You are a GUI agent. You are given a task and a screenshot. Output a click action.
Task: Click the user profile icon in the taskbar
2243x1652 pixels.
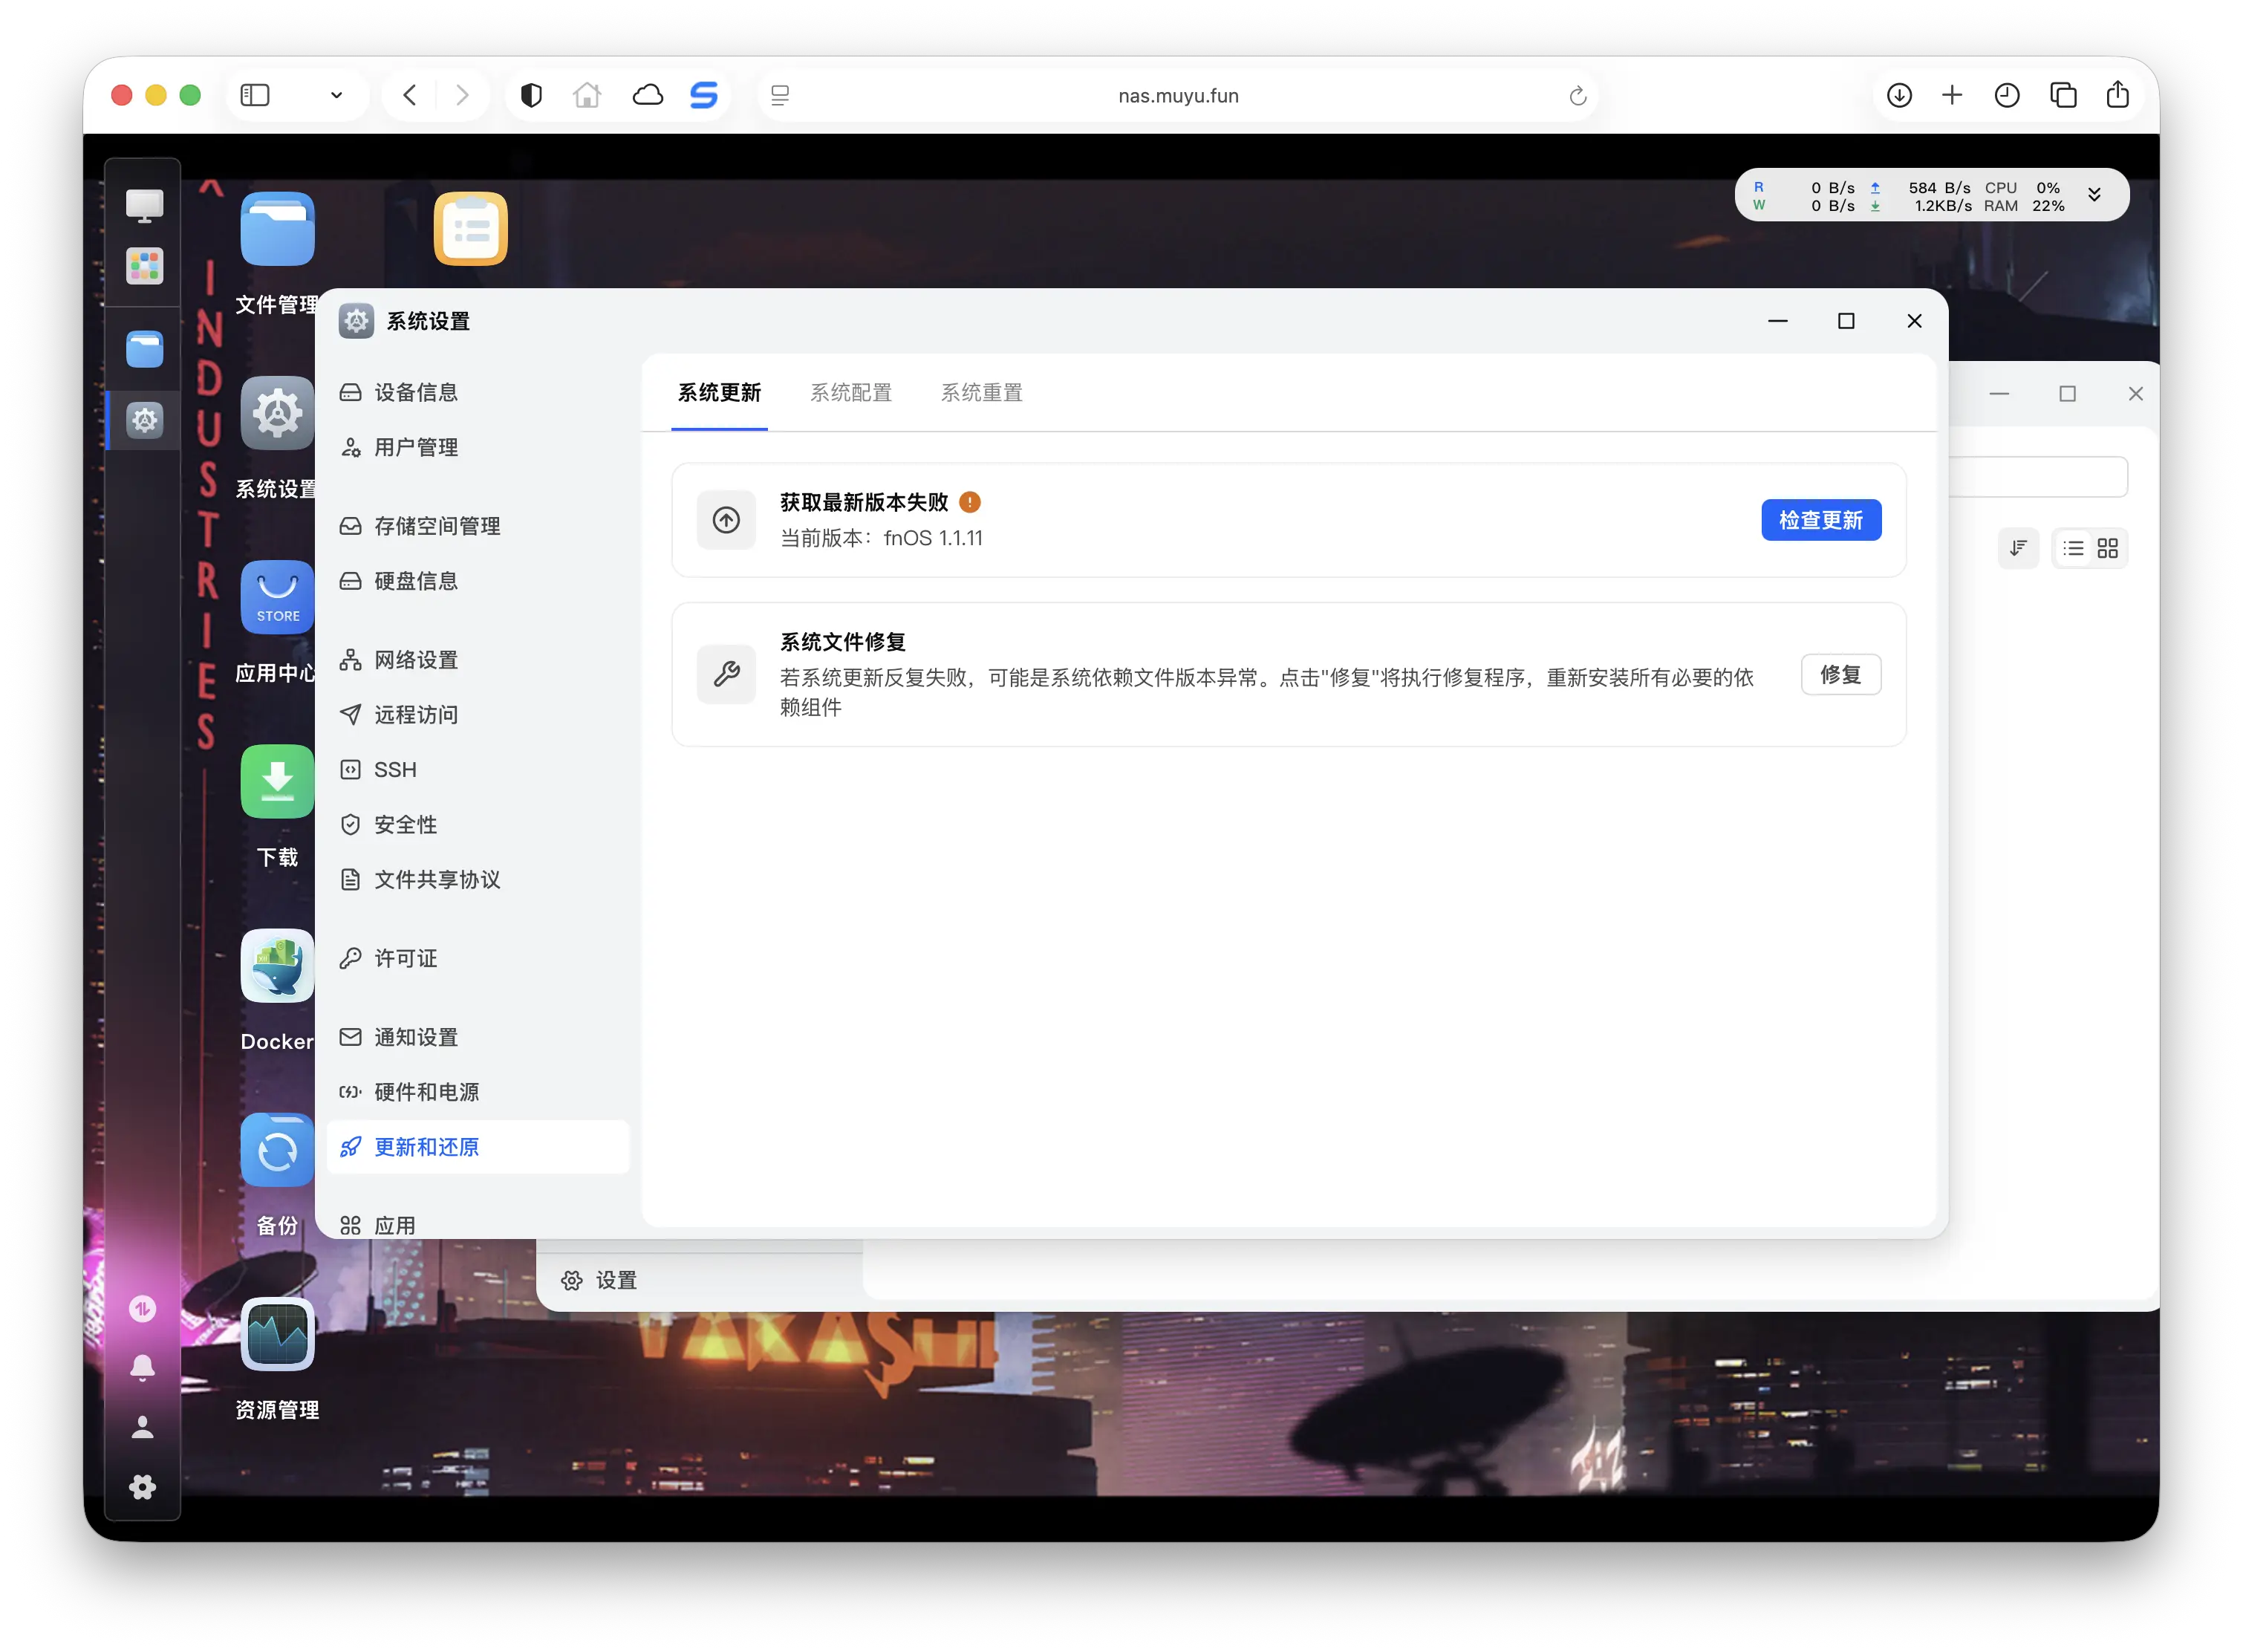tap(143, 1426)
